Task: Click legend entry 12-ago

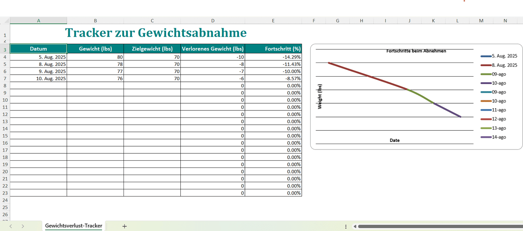Action: [x=493, y=119]
